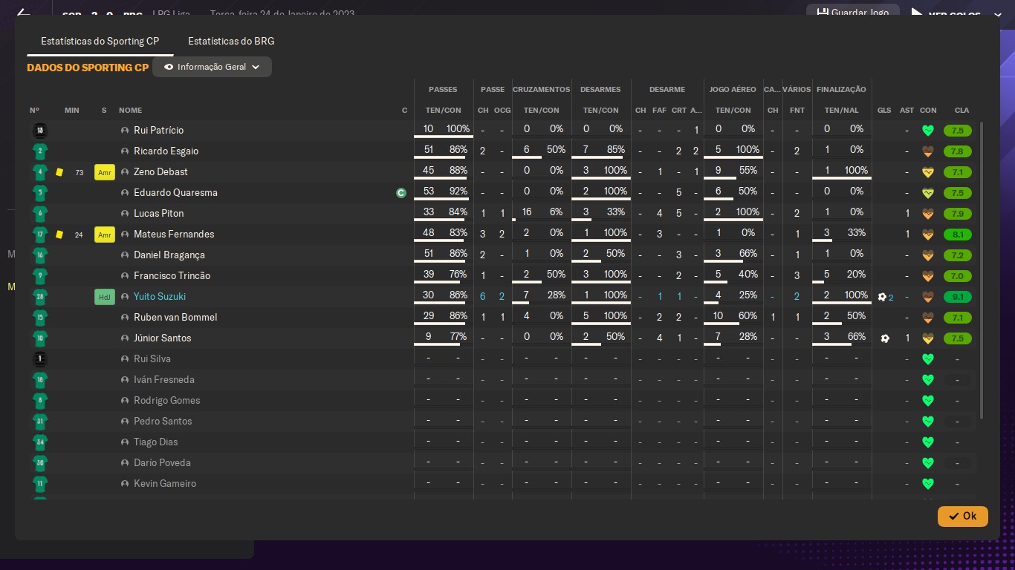The height and width of the screenshot is (570, 1015).
Task: Click the back arrow at top left
Action: [x=22, y=13]
